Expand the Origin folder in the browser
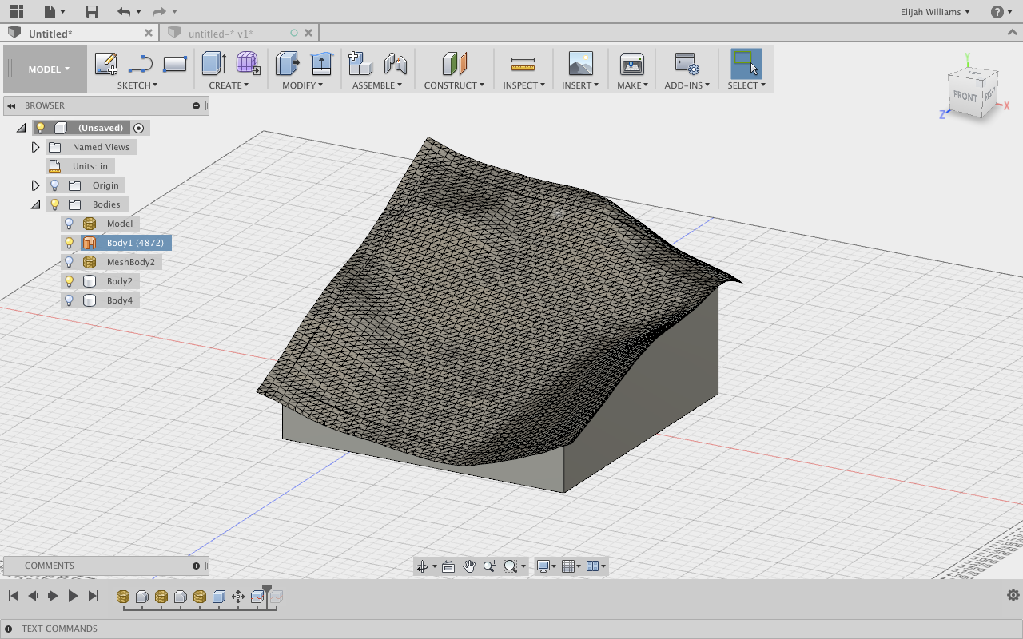The width and height of the screenshot is (1023, 639). click(x=35, y=185)
